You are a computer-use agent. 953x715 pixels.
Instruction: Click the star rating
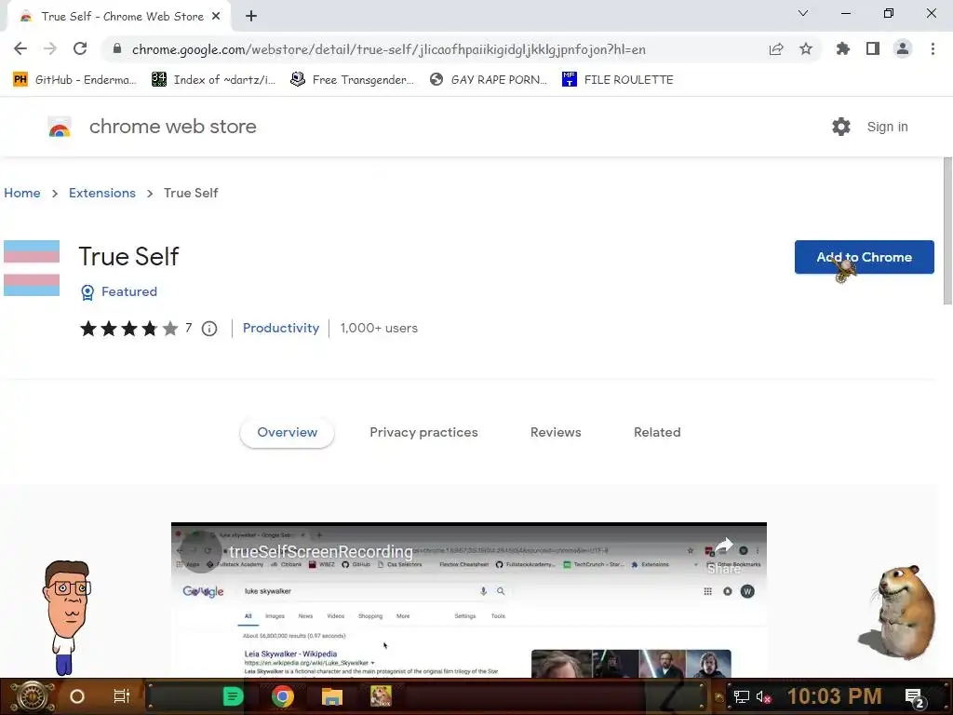tap(129, 329)
